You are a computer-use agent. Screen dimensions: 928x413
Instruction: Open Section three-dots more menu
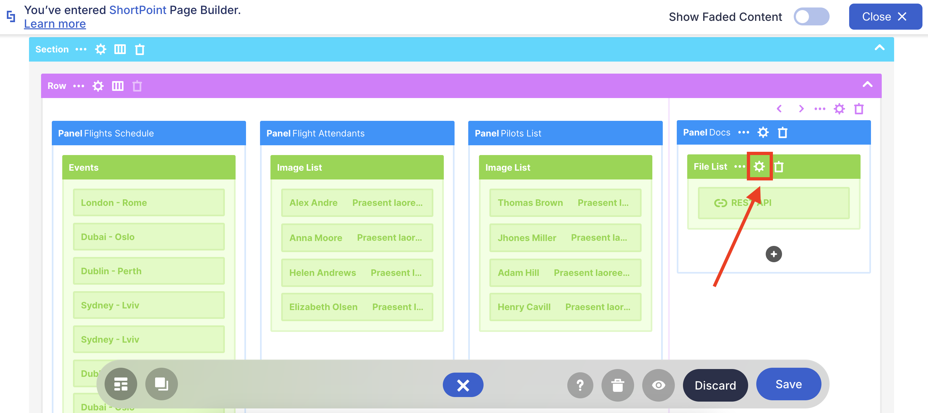pyautogui.click(x=81, y=49)
